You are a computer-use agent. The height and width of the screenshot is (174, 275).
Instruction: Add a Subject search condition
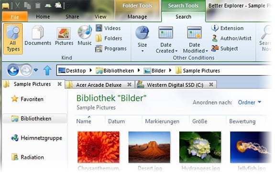click(225, 49)
